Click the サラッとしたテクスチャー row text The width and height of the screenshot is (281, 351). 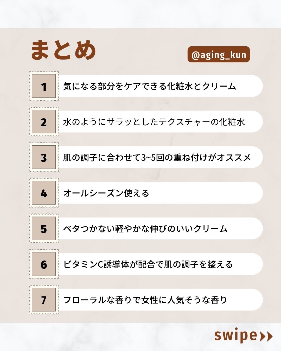154,122
